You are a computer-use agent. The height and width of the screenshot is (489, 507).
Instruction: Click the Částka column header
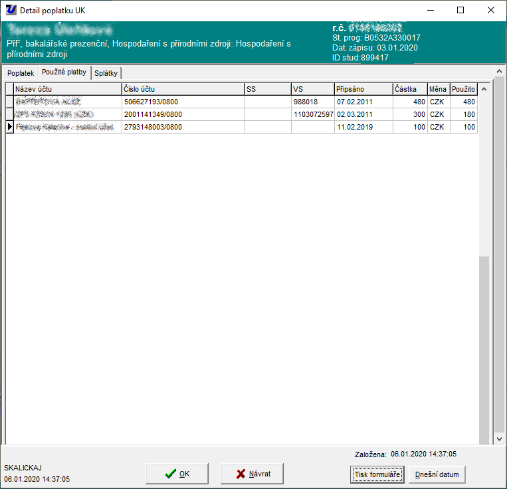[409, 89]
